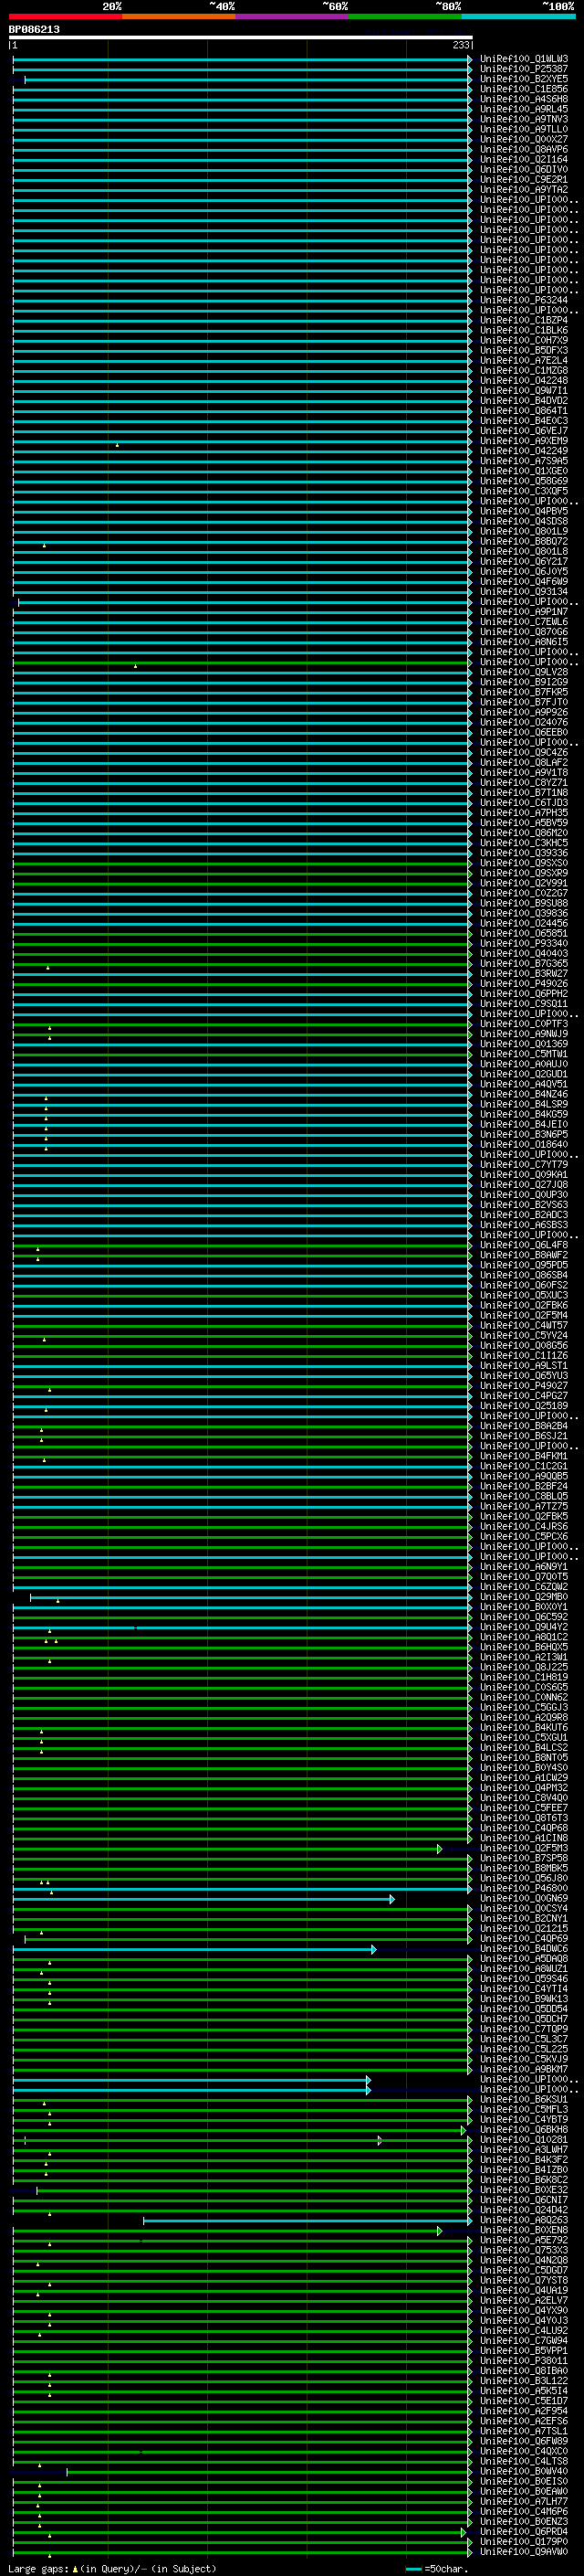
Task: Select the BP086213 query name label
Action: click(34, 29)
